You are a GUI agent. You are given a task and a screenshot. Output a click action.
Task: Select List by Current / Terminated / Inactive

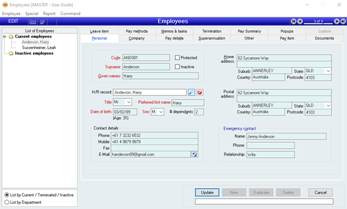[7, 195]
